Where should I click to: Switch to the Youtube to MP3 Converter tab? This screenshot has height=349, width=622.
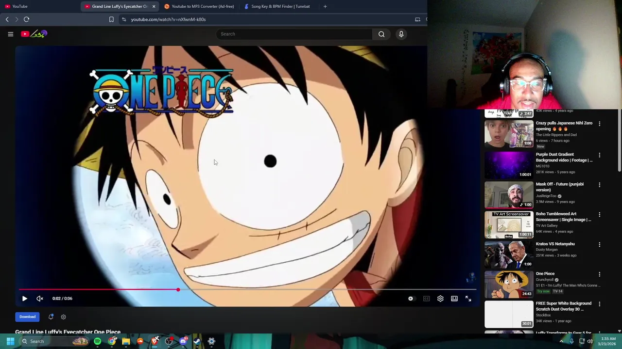[199, 6]
